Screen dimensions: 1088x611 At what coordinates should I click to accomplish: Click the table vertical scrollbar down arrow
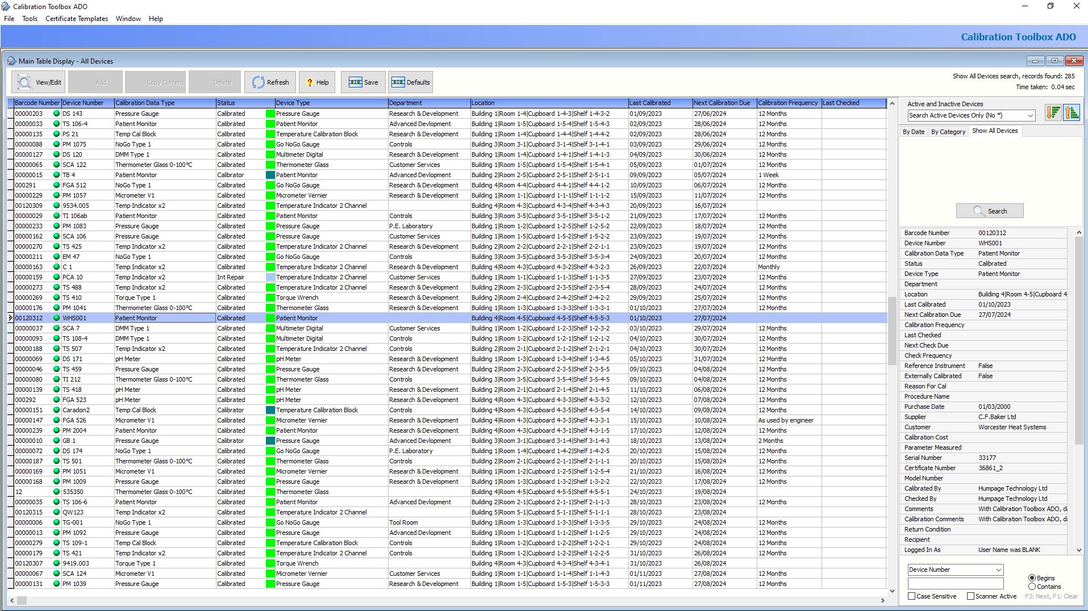click(892, 591)
